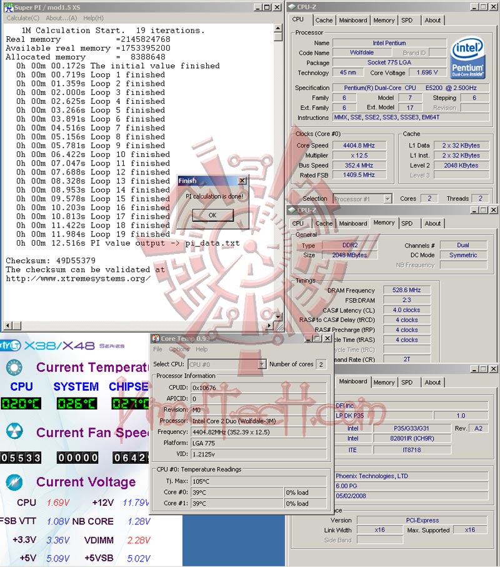This screenshot has width=500, height=567.
Task: Click the Multiplier value x 12.5
Action: pyautogui.click(x=359, y=156)
